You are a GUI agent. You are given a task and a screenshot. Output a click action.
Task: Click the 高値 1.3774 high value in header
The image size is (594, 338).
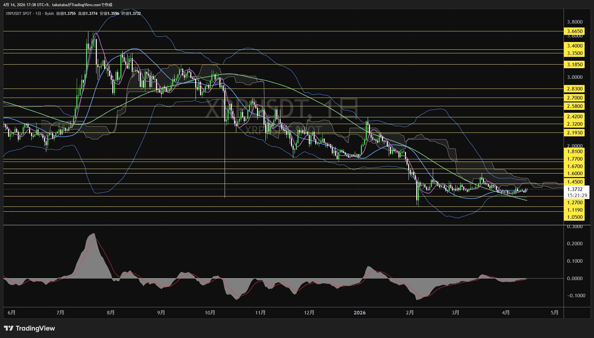click(x=87, y=14)
